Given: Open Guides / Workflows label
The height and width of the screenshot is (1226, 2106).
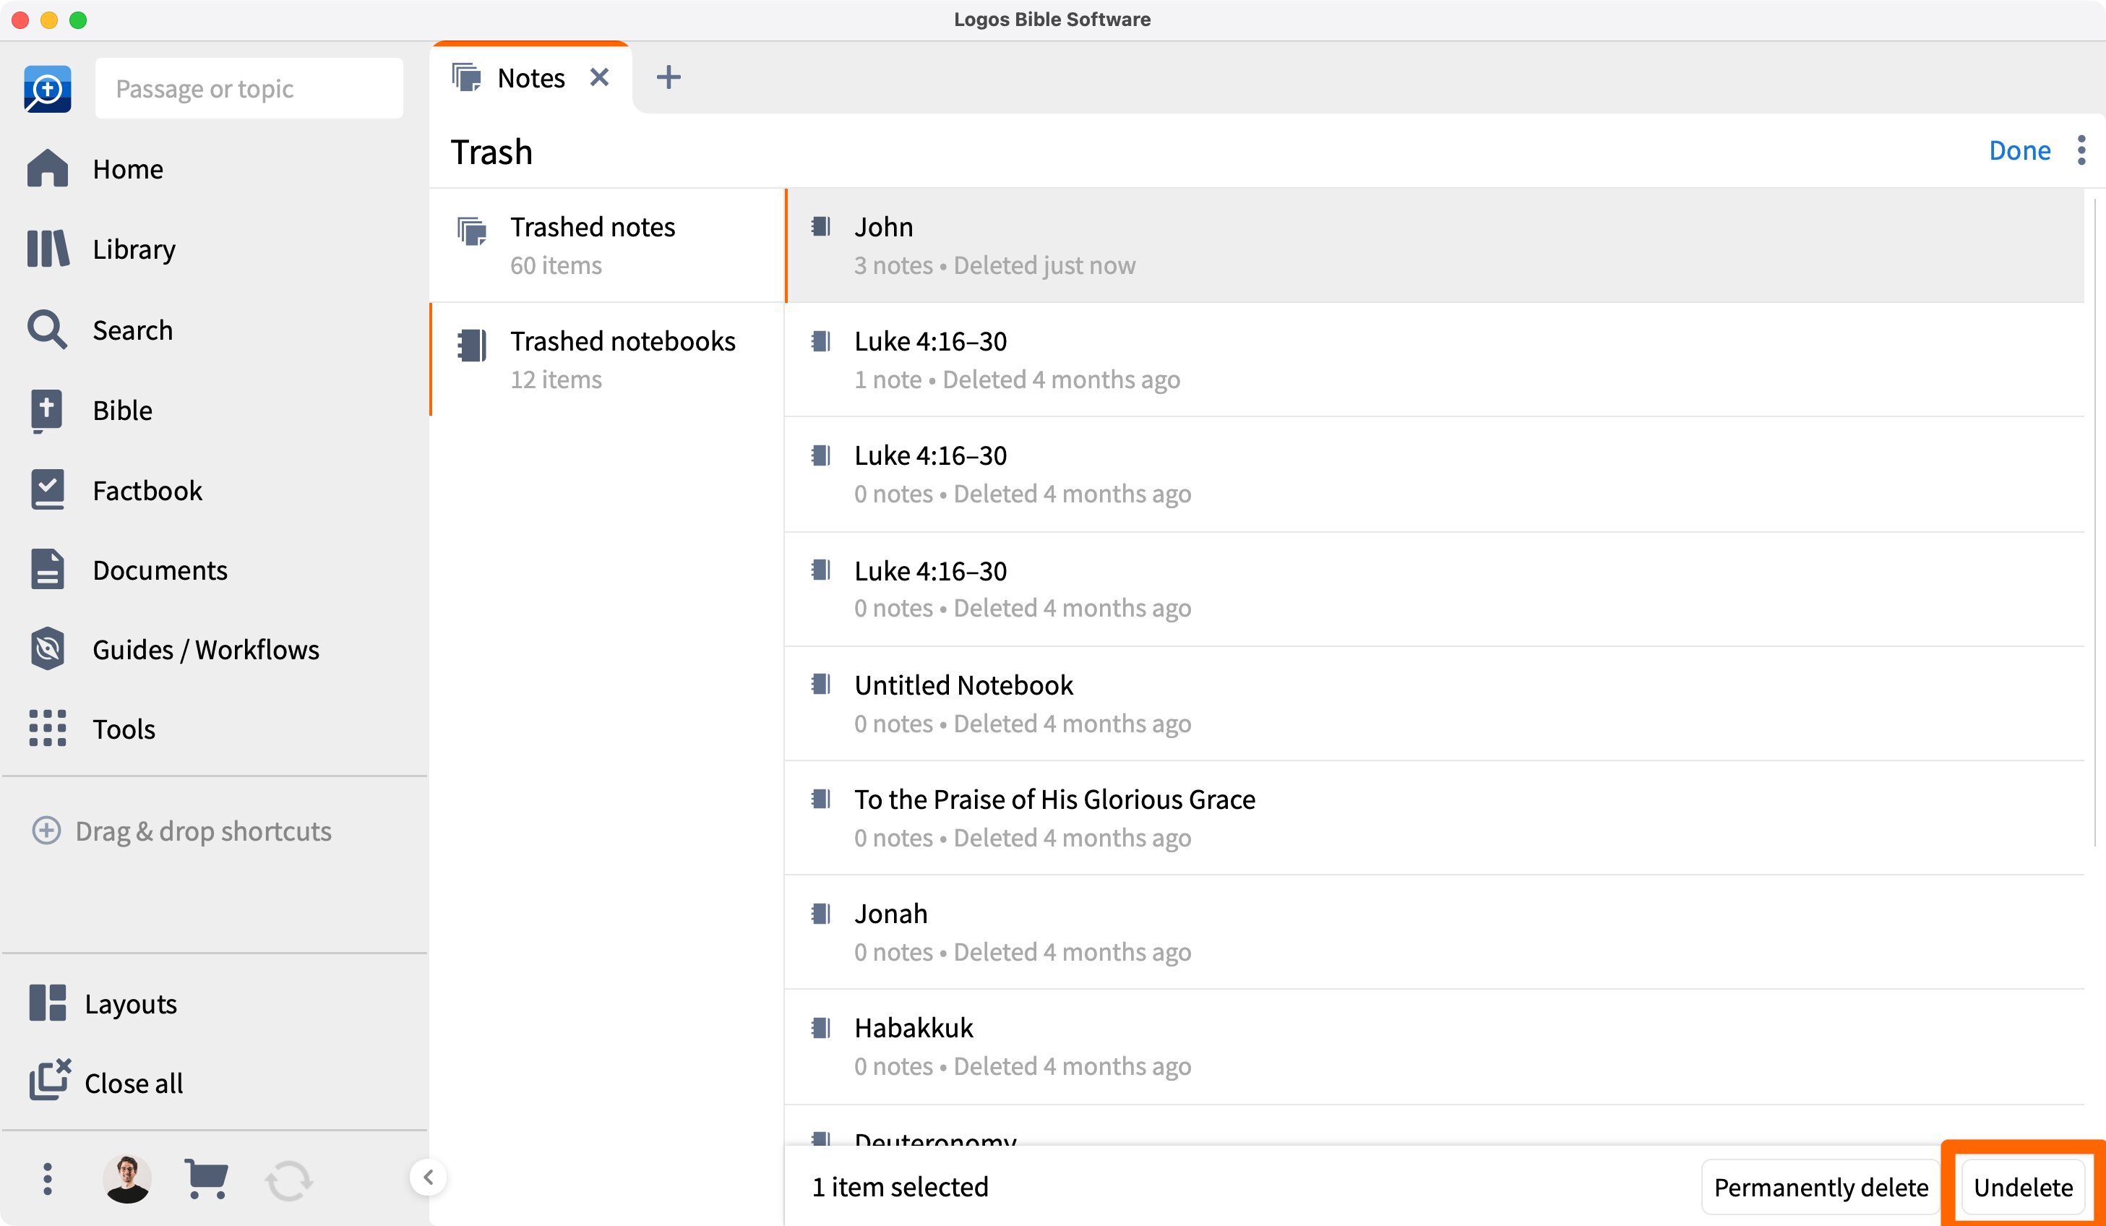Looking at the screenshot, I should [x=205, y=649].
